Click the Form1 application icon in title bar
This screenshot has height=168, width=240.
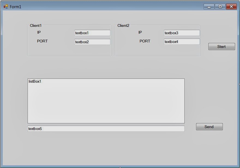point(6,7)
